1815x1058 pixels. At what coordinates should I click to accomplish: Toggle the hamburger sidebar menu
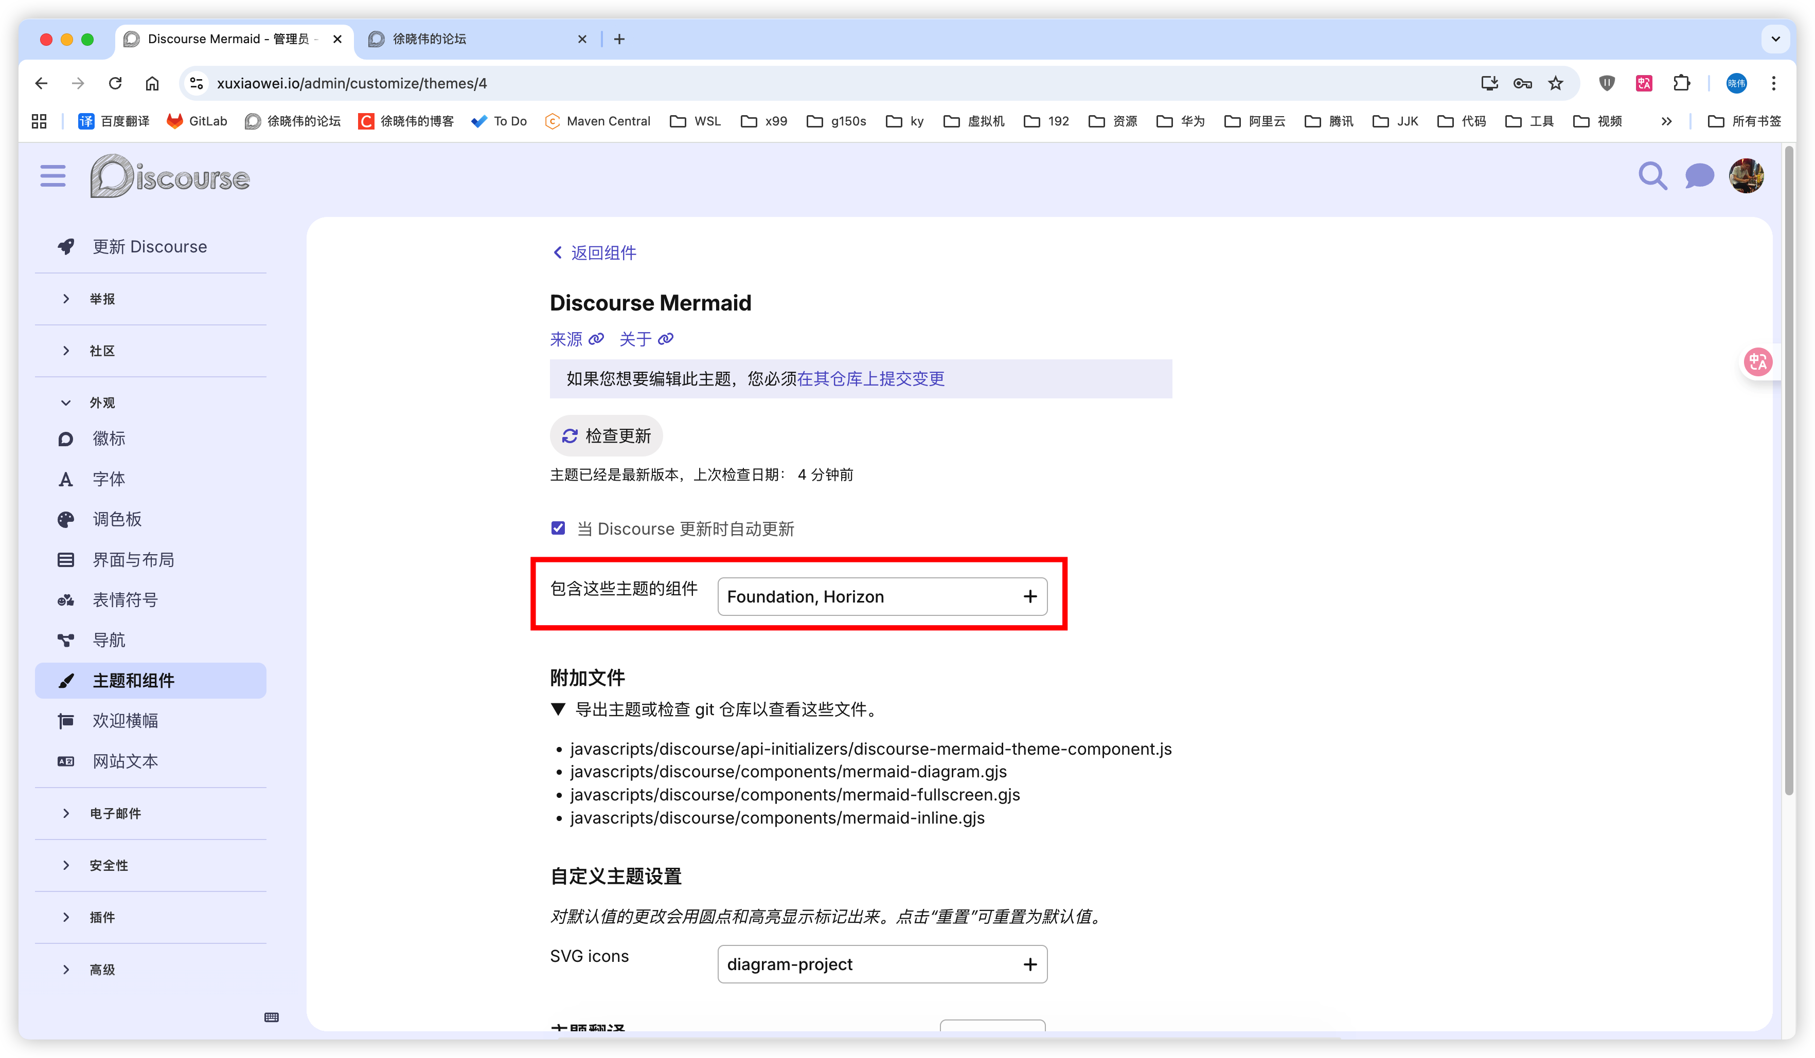tap(52, 176)
